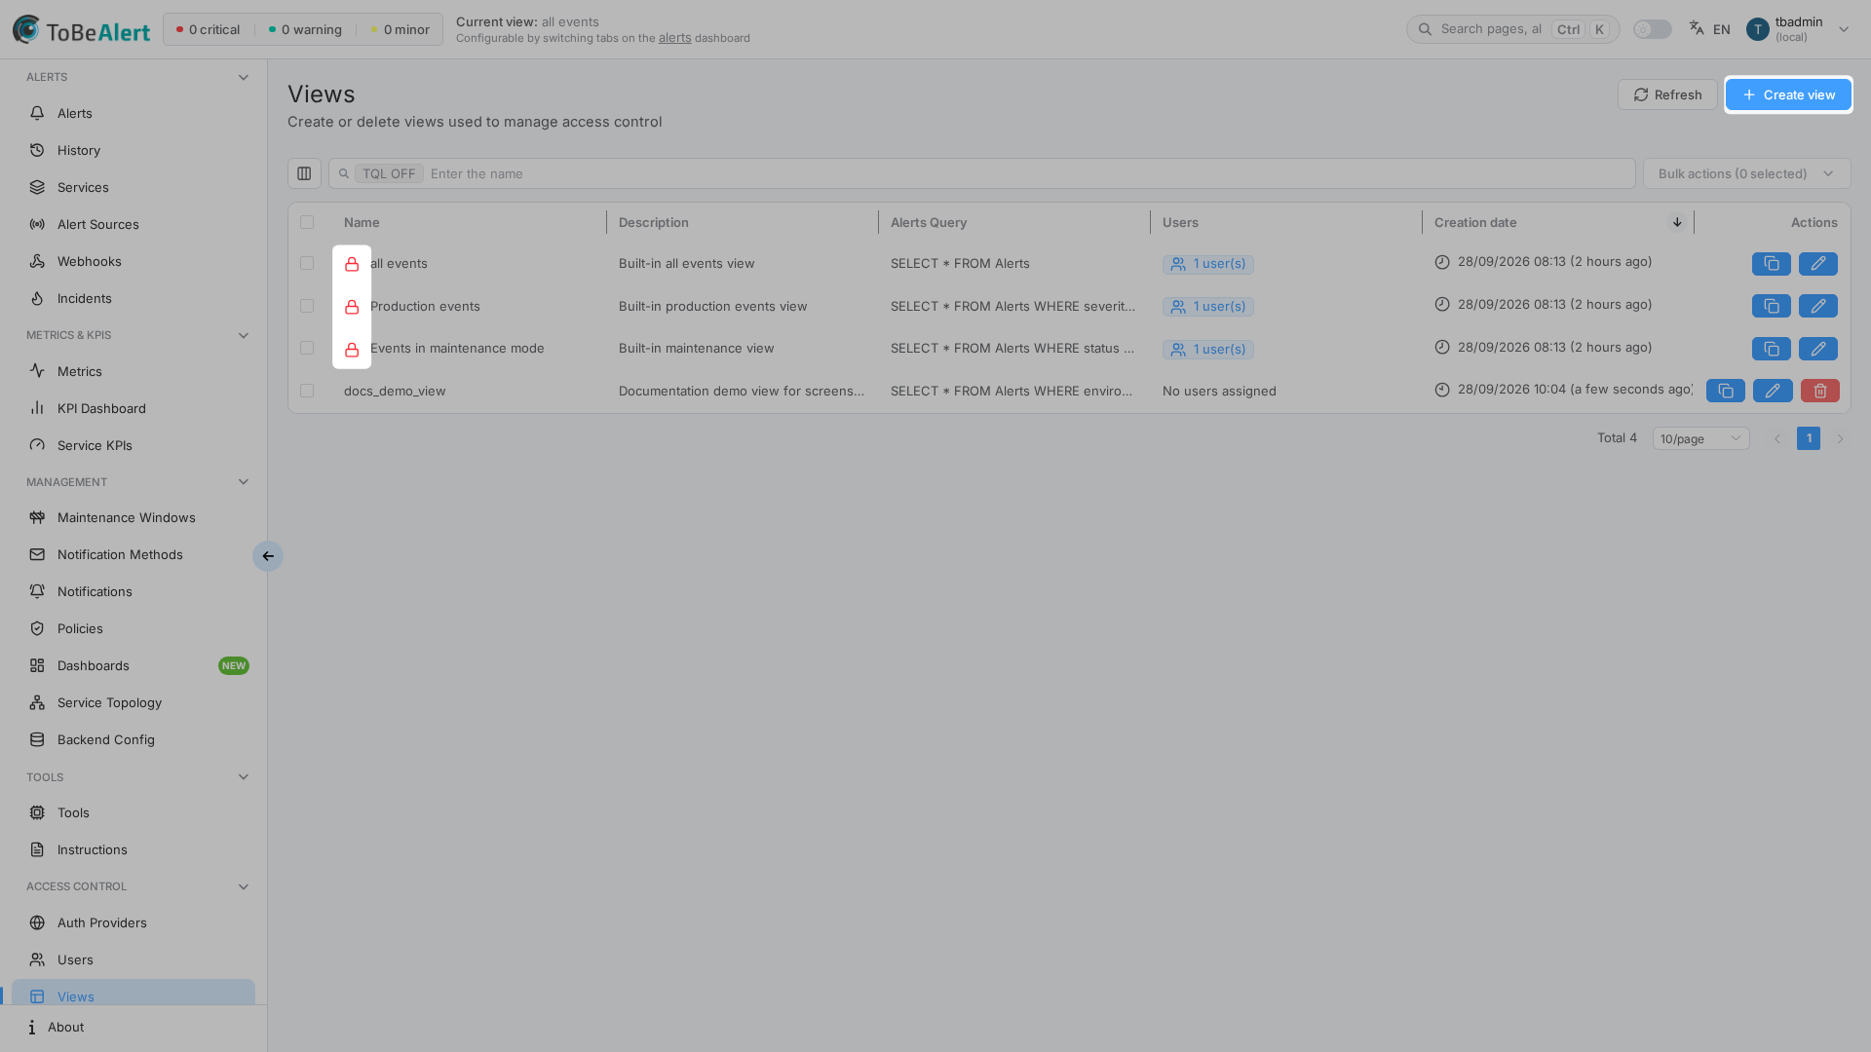Image resolution: width=1871 pixels, height=1052 pixels.
Task: Go to Dashboards in sidebar
Action: point(134,665)
